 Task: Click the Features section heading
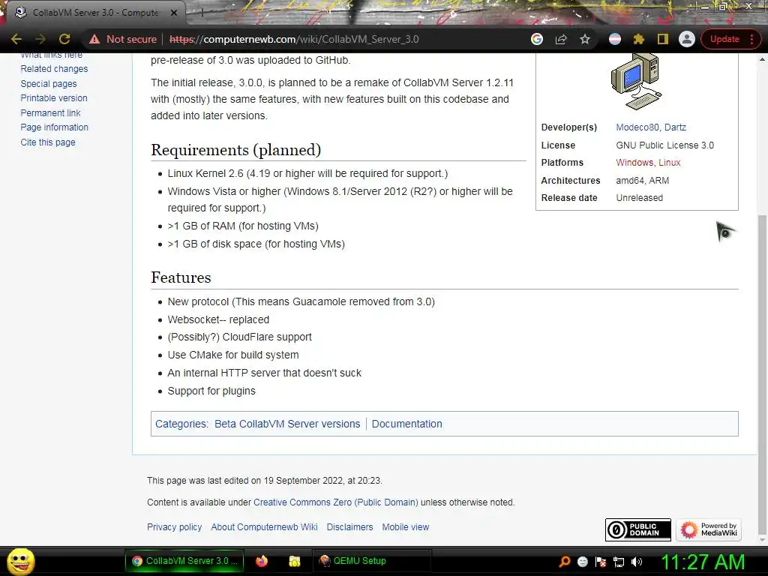[181, 277]
